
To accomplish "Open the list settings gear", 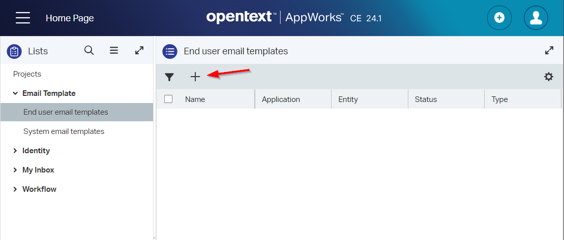I will coord(548,77).
